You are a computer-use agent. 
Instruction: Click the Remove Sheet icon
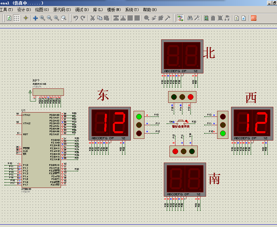click(x=220, y=18)
